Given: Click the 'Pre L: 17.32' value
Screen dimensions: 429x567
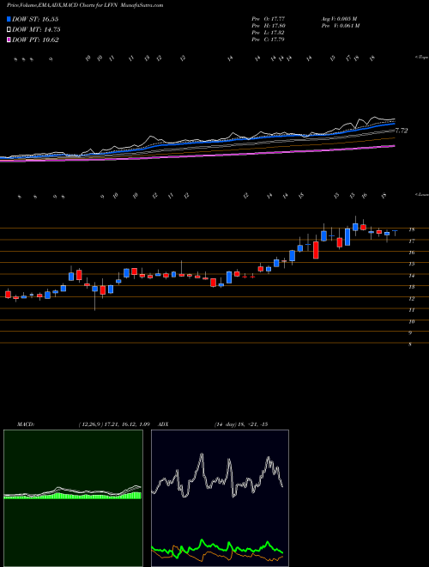Looking at the screenshot, I should [269, 33].
